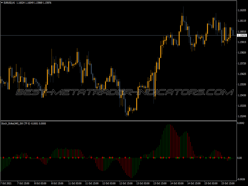
Task: Click the chart menu triangle beside EURUSD,H1
Action: point(2,3)
